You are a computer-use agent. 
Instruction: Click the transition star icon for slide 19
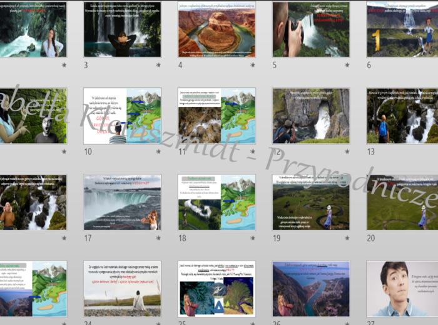coord(347,238)
